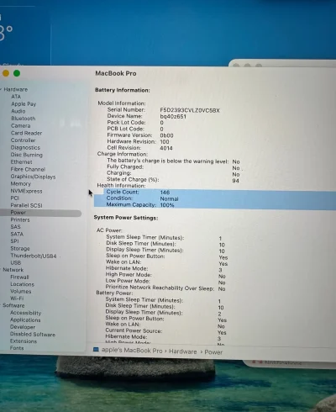This screenshot has width=336, height=412.
Task: Select SAS in the sidebar
Action: 15,227
